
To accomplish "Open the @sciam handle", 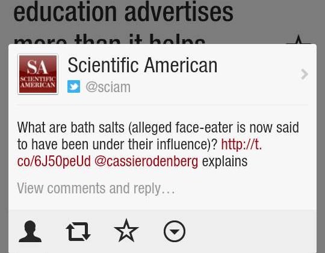I will coord(108,87).
